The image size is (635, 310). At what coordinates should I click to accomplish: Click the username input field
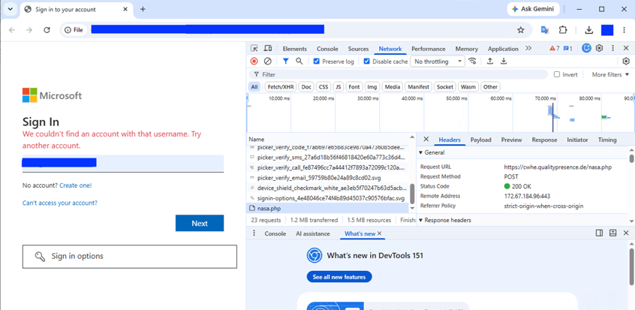(123, 164)
